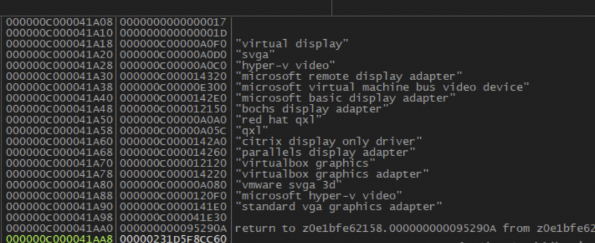
Task: Select the "red hat qxl" comment
Action: (278, 120)
